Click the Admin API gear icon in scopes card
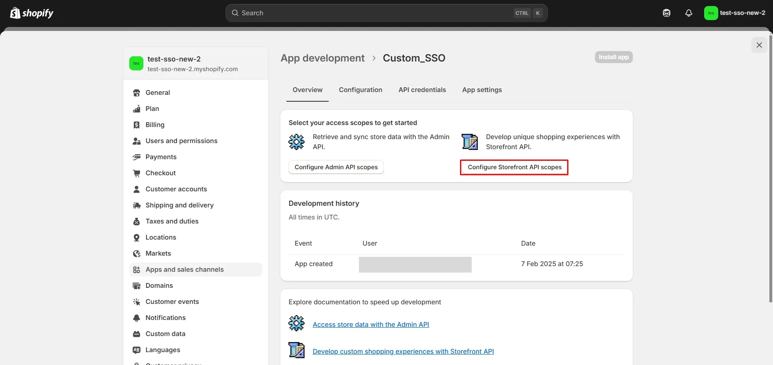The width and height of the screenshot is (773, 365). (296, 142)
